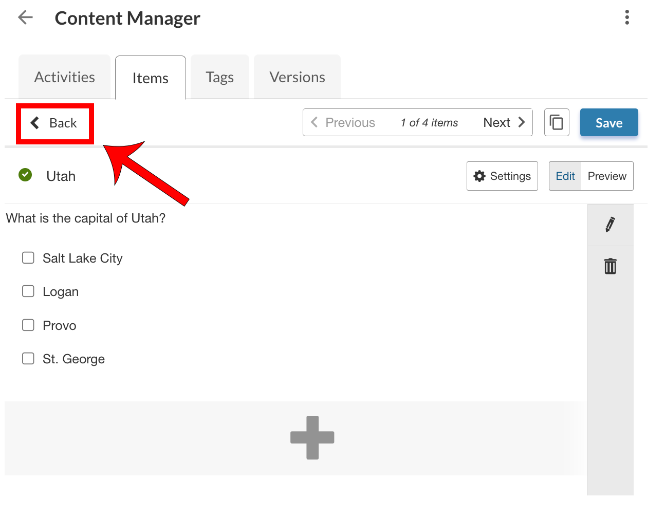Click the trash delete icon
This screenshot has width=665, height=517.
point(610,266)
